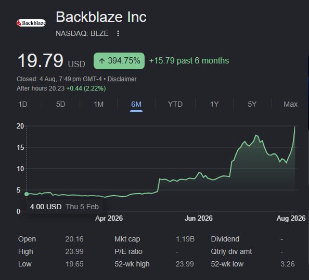This screenshot has height=280, width=309.
Task: Click the green start-point marker on chart
Action: (27, 194)
